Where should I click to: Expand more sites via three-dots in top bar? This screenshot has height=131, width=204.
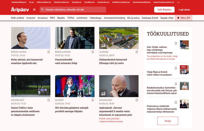click(178, 2)
